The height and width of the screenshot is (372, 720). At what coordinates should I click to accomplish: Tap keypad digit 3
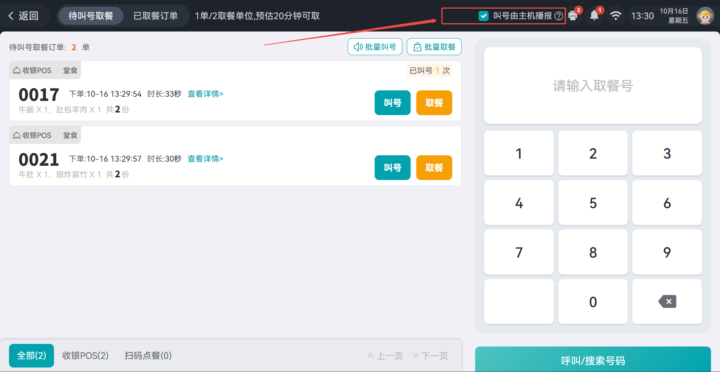[667, 153]
